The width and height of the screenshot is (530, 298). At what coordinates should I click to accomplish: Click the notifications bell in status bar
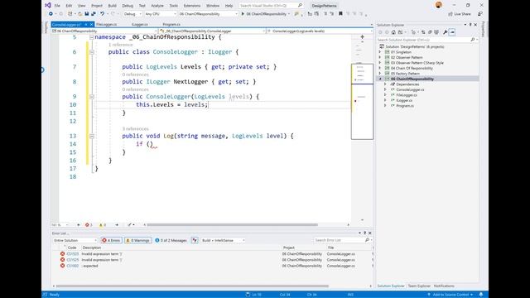click(481, 295)
